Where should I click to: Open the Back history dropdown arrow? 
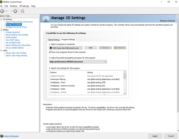tap(11, 11)
